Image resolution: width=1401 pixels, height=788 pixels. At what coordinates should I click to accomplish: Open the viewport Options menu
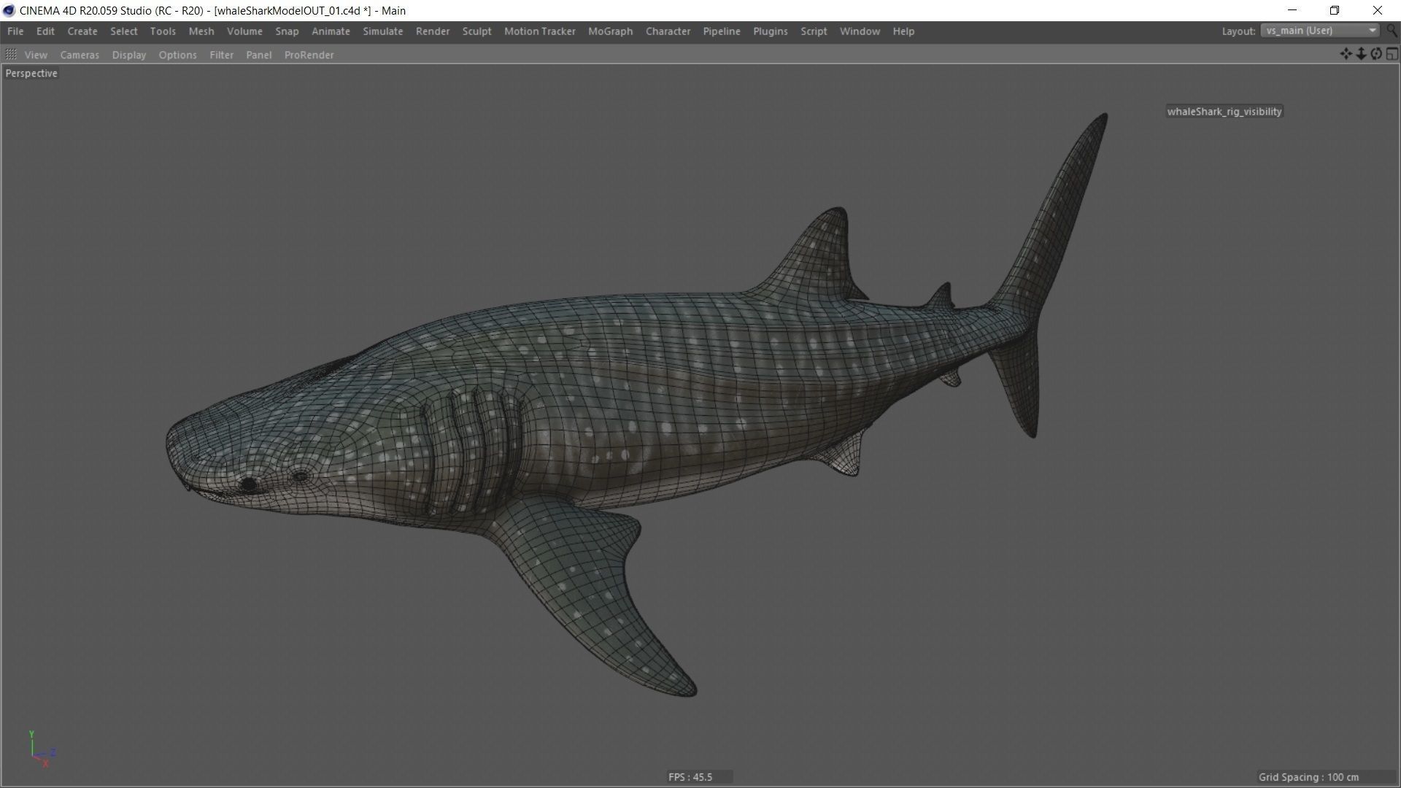pos(177,55)
